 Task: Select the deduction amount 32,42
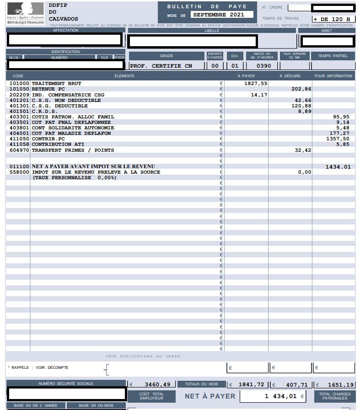tap(303, 150)
